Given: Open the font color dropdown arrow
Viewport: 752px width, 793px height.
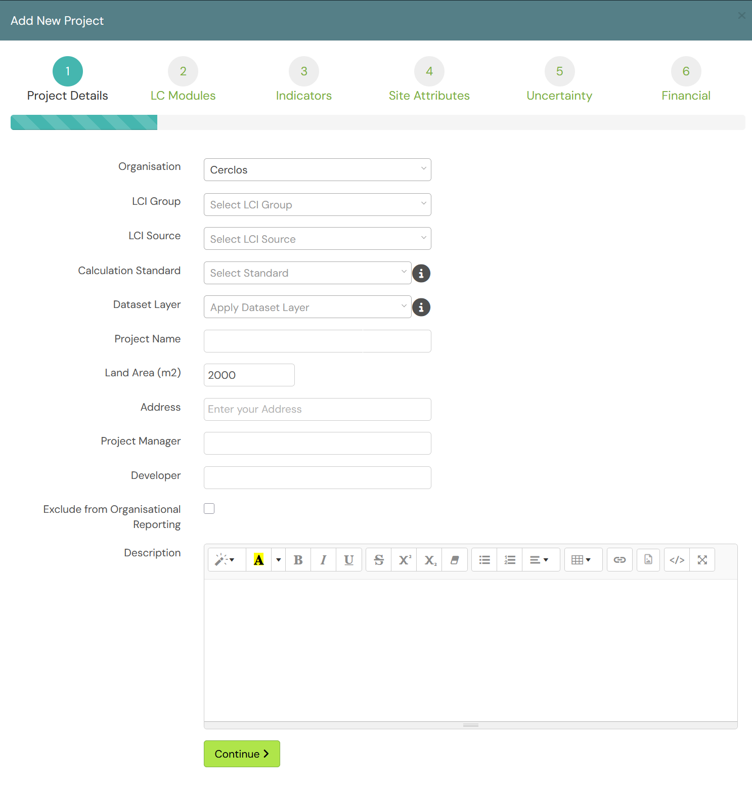Looking at the screenshot, I should coord(279,560).
